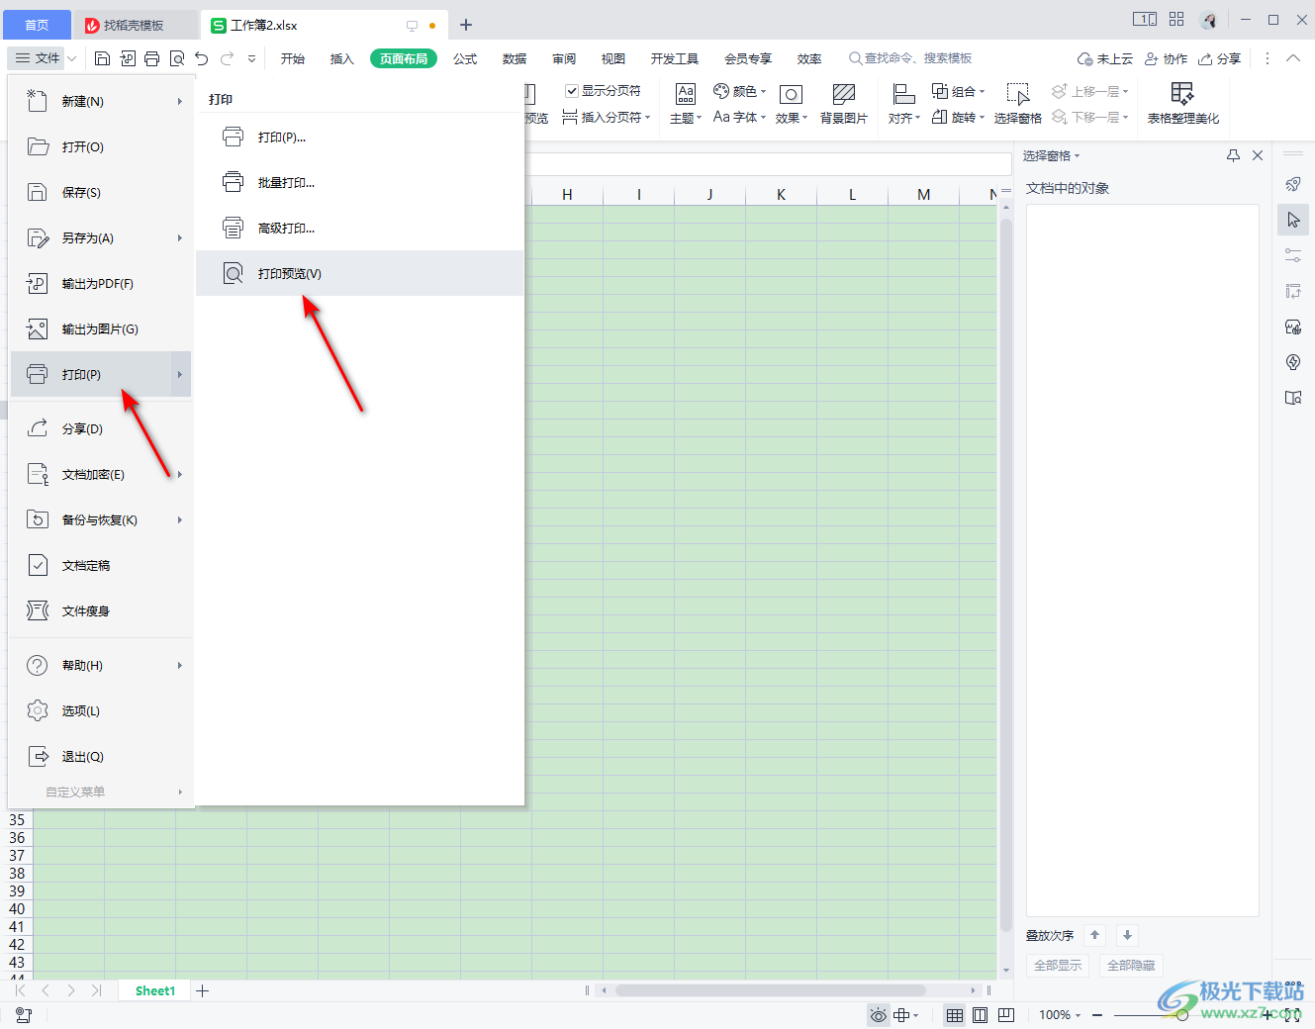1315x1029 pixels.
Task: Click File Slimming (文件瘦身) menu item
Action: 100,610
